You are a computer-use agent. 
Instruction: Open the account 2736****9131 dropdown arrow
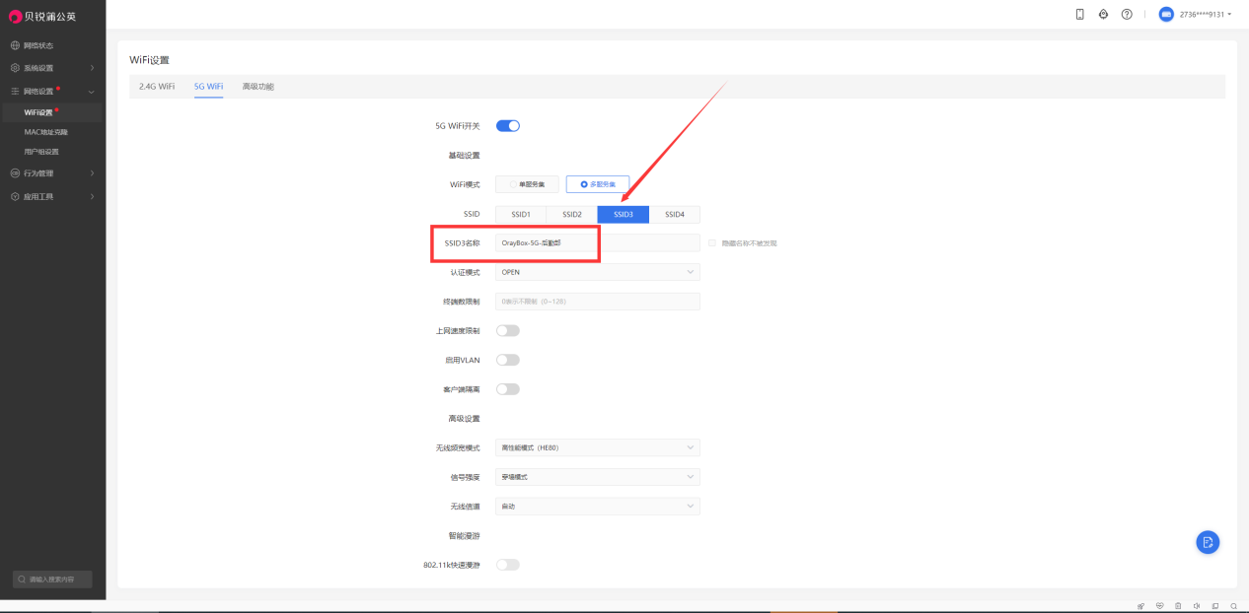[x=1229, y=15]
